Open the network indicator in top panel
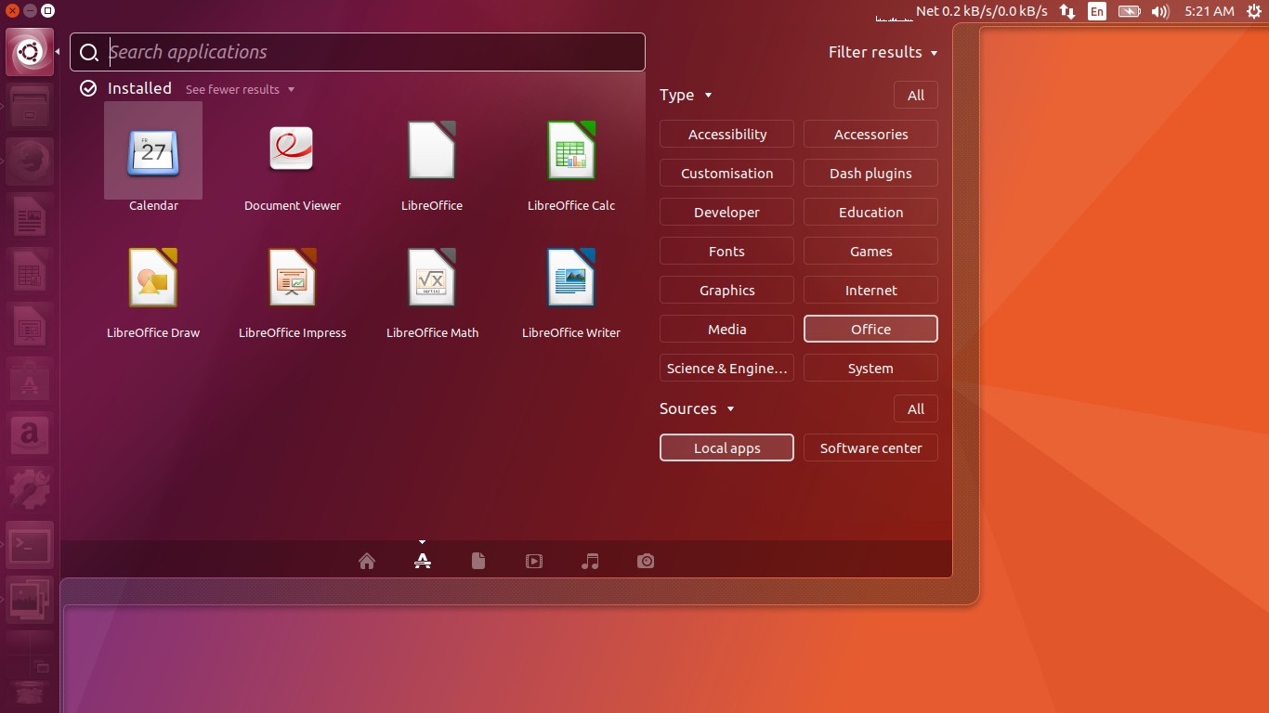Image resolution: width=1269 pixels, height=713 pixels. [x=1067, y=12]
